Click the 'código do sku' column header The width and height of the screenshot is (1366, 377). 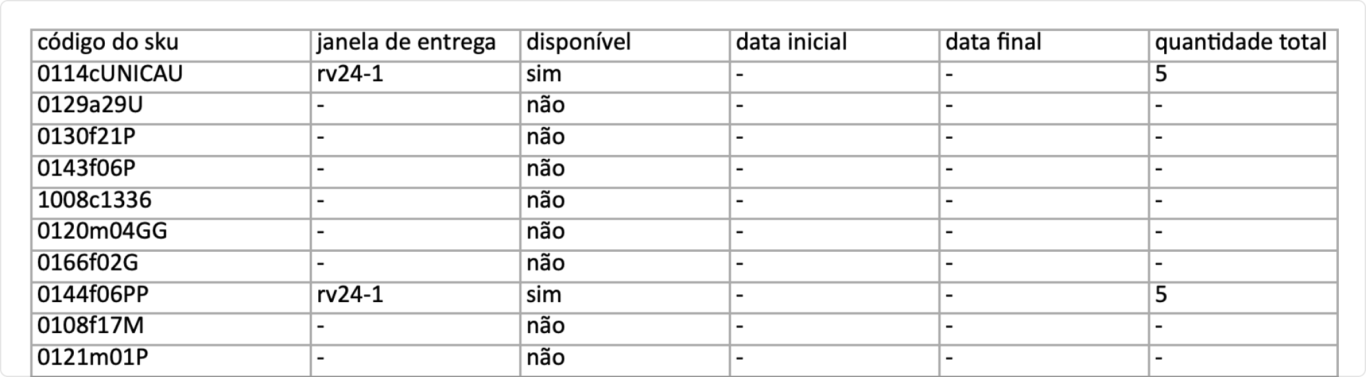108,43
